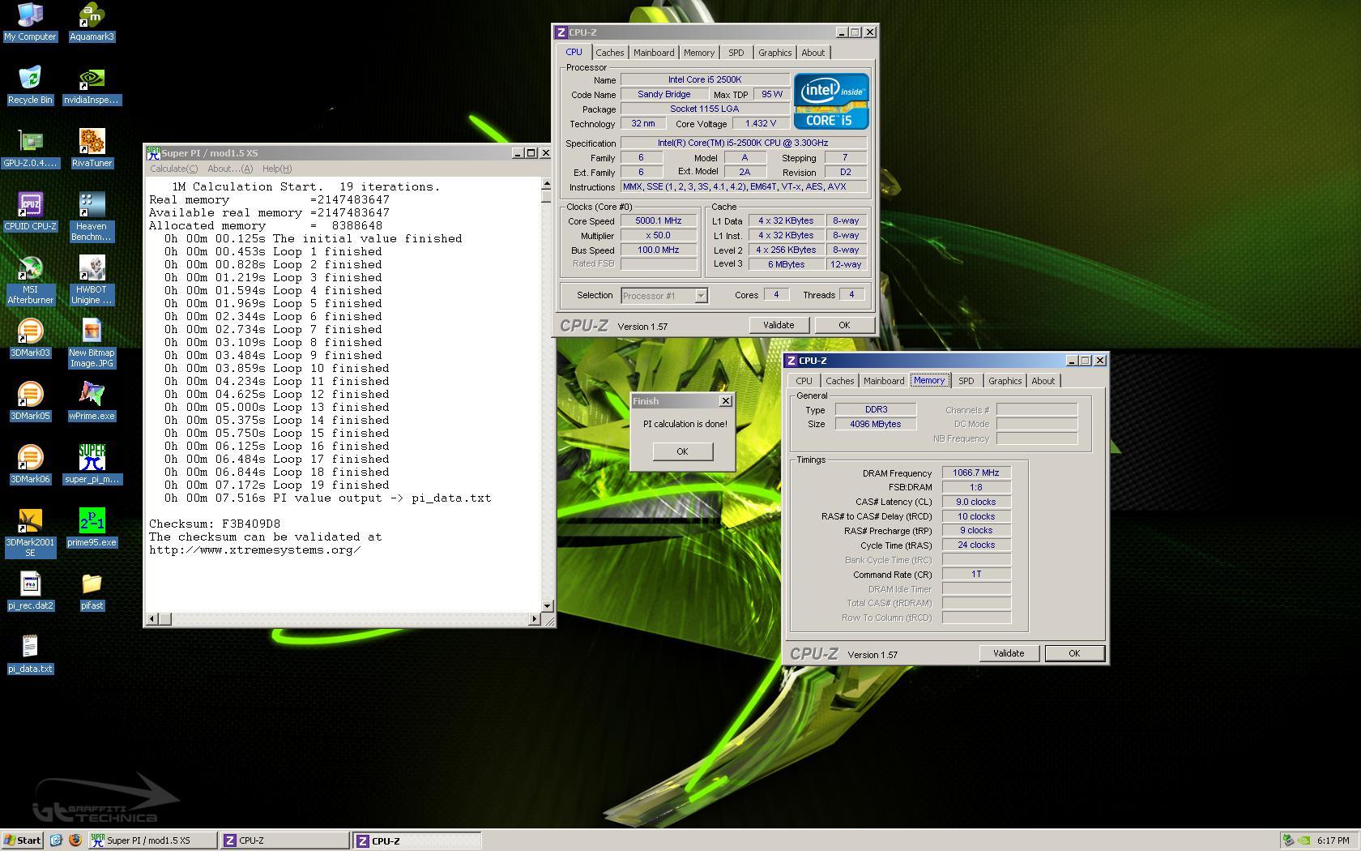The width and height of the screenshot is (1361, 851).
Task: Open About tab in top CPU-Z window
Action: tap(813, 53)
